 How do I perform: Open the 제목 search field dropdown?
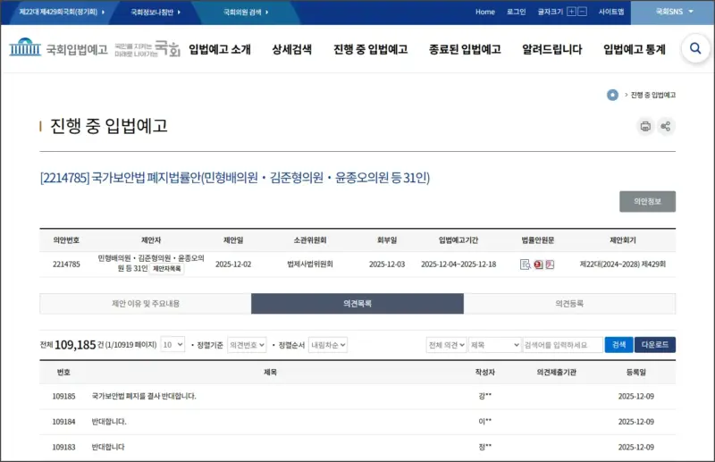495,345
